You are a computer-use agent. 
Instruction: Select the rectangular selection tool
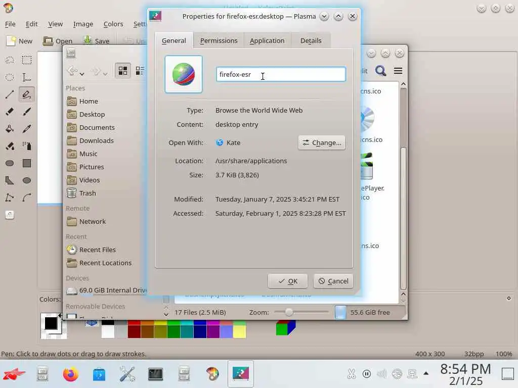(27, 60)
